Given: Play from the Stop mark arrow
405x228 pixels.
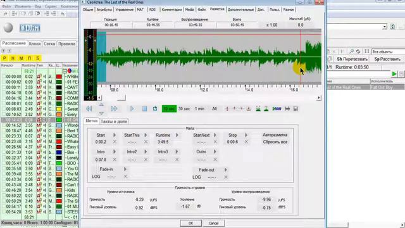Looking at the screenshot, I should (246, 135).
